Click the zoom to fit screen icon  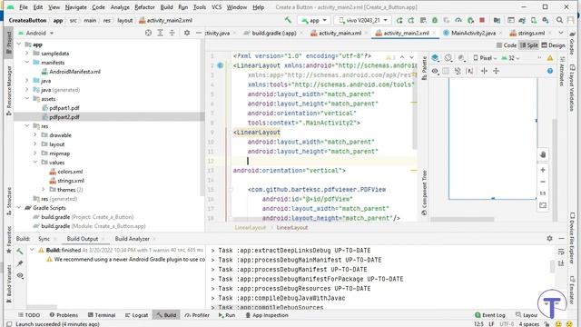pos(543,205)
